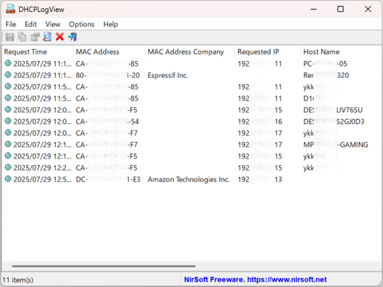Click the Save Selected Items toolbar icon

10,37
